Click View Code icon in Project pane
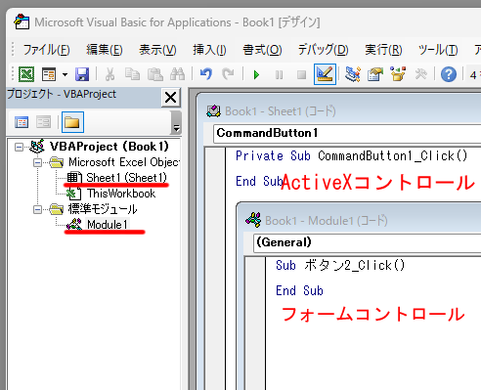 coord(22,122)
